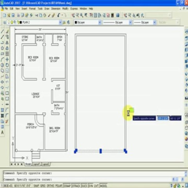Select the Arc tool
The width and height of the screenshot is (188, 188).
[2, 60]
